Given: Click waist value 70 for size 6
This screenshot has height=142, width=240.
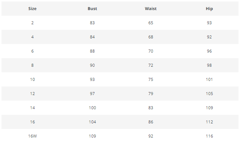Looking at the screenshot, I should pyautogui.click(x=151, y=51).
